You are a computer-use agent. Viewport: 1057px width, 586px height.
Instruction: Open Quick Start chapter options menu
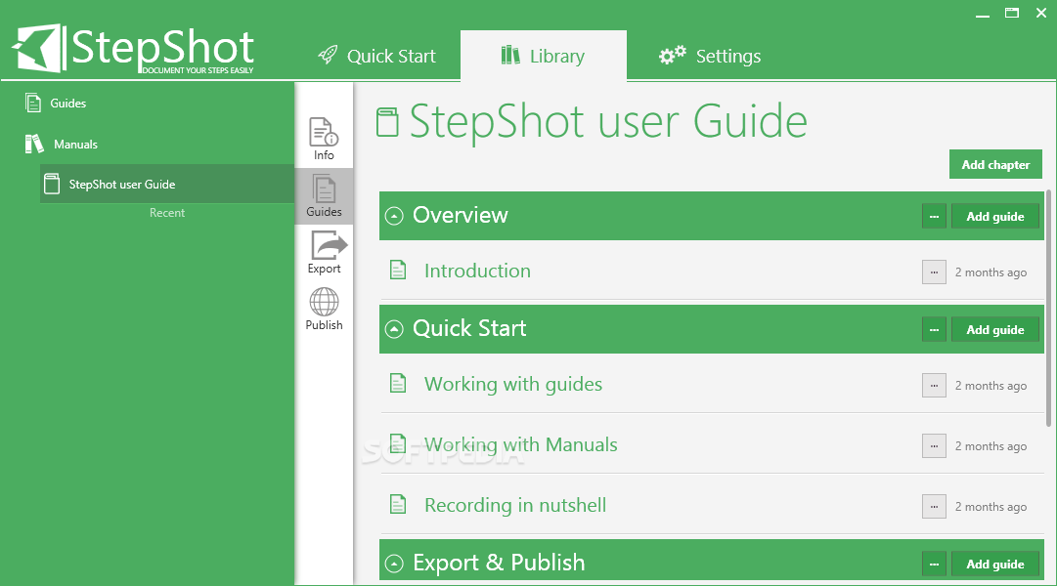point(934,329)
